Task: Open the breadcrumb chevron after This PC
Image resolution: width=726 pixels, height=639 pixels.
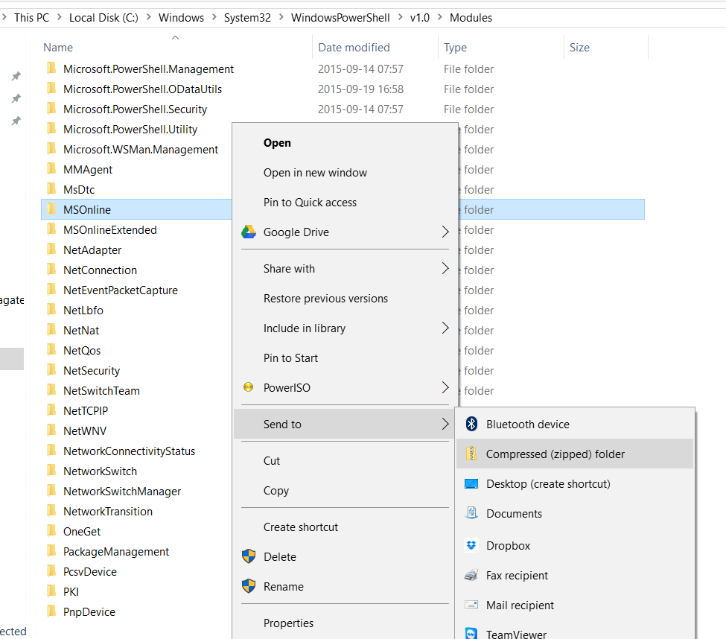Action: (x=60, y=17)
